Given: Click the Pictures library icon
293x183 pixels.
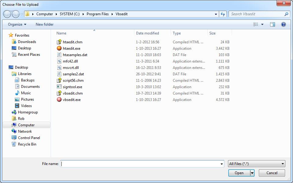Looking at the screenshot, I should (x=17, y=99).
